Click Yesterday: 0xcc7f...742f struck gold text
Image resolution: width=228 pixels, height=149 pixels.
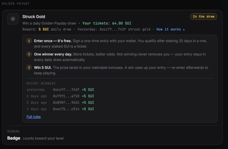point(114,29)
